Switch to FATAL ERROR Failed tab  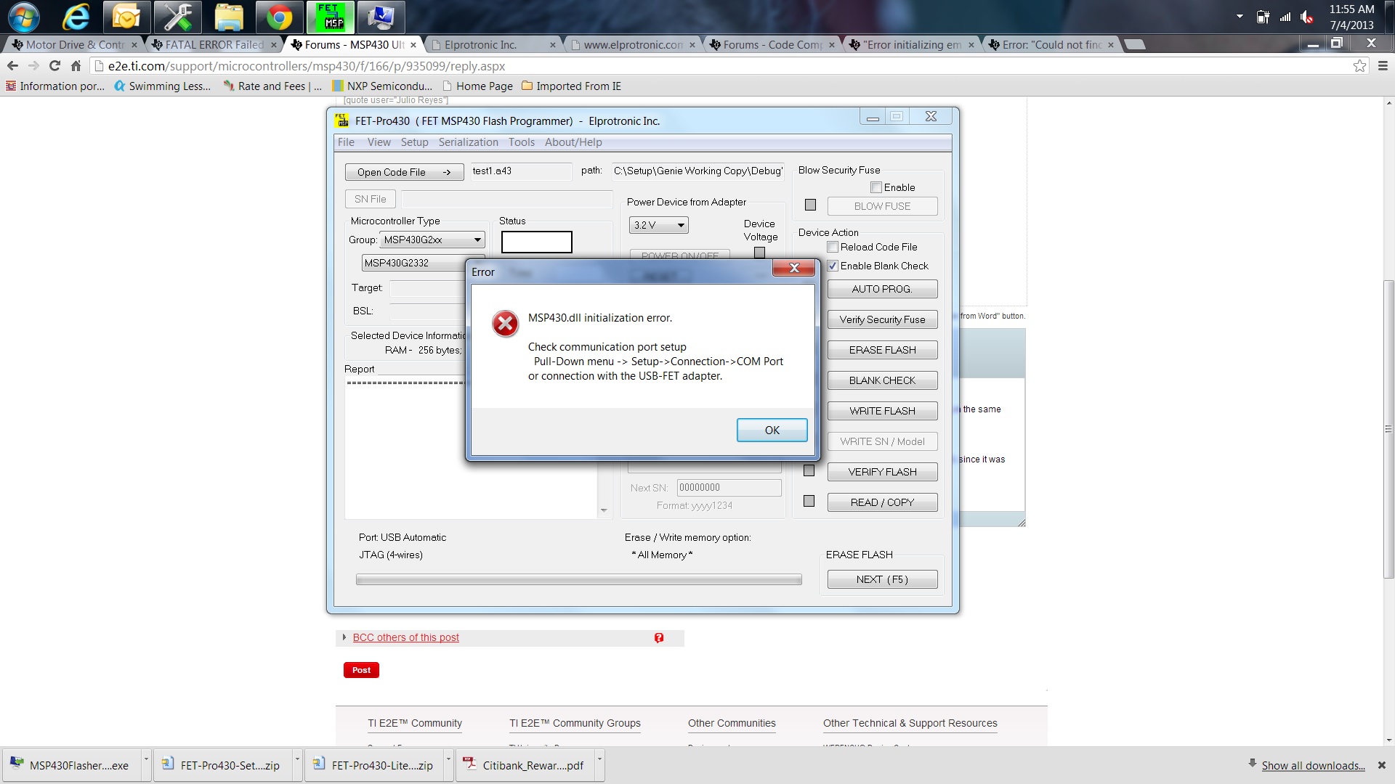point(213,45)
